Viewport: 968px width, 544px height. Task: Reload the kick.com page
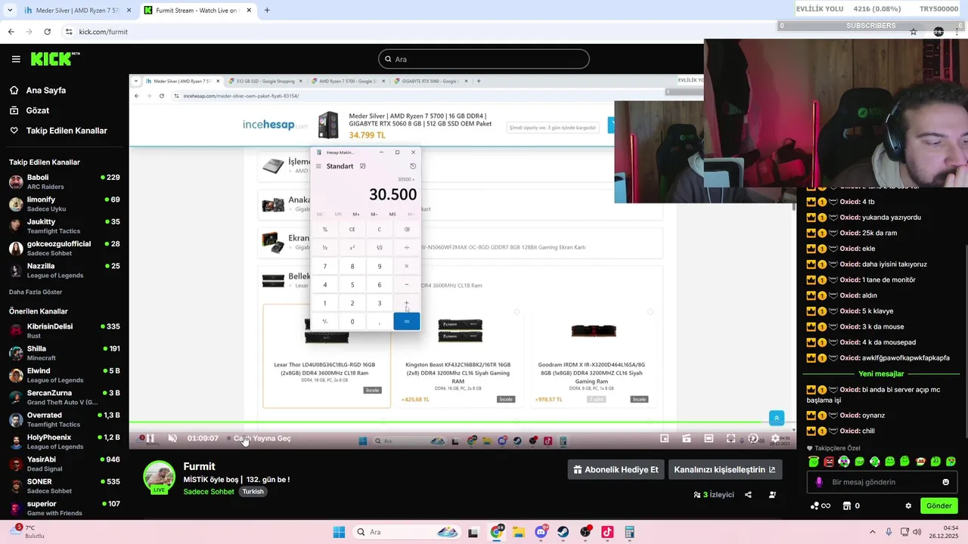[x=47, y=32]
